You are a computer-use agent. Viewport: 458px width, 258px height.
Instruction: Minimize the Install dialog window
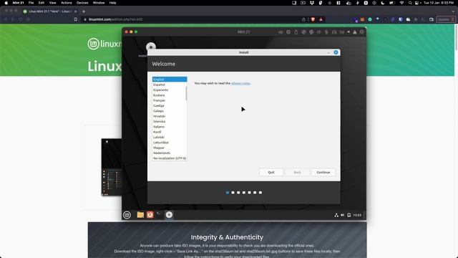tap(328, 52)
